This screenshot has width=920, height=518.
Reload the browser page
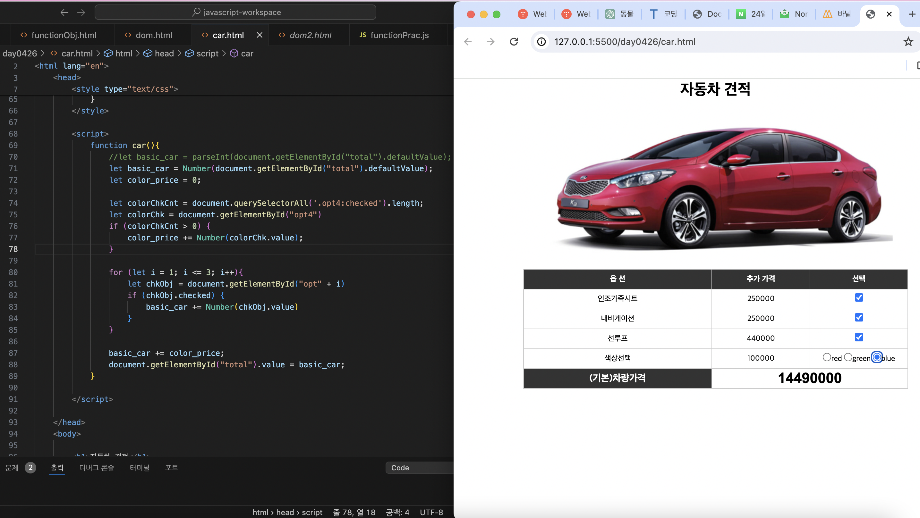pyautogui.click(x=514, y=42)
